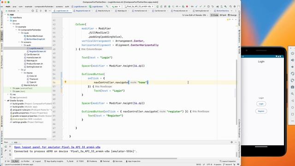Click the search magnifier in main toolbar
Viewport: 295px width, 166px height.
230,6
